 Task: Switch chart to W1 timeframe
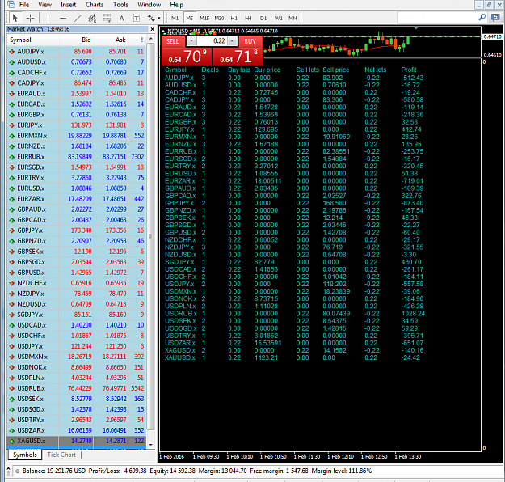278,18
